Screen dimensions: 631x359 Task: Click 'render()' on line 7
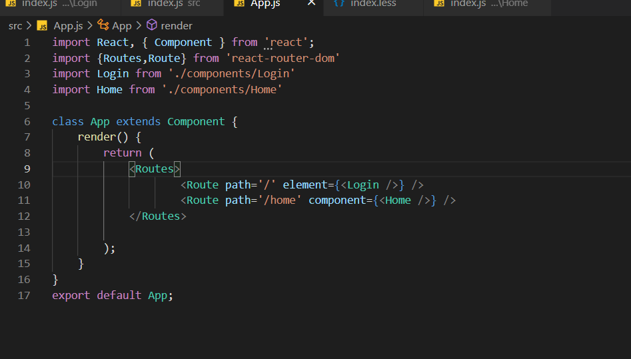point(103,137)
